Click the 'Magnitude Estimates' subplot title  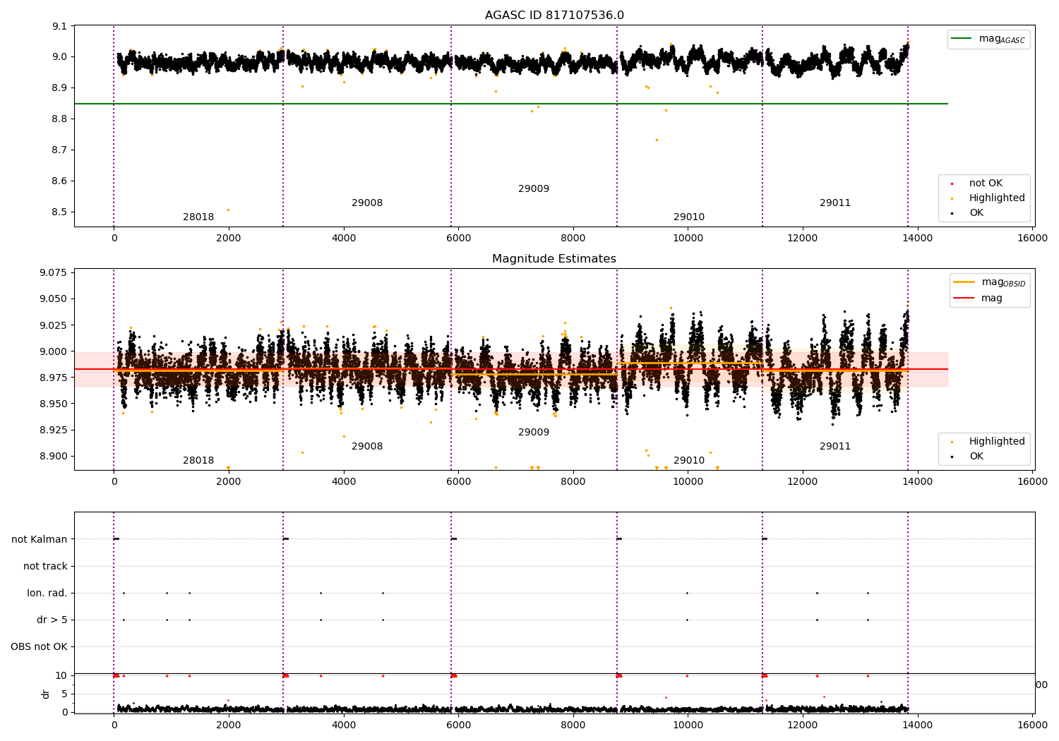[x=554, y=259]
